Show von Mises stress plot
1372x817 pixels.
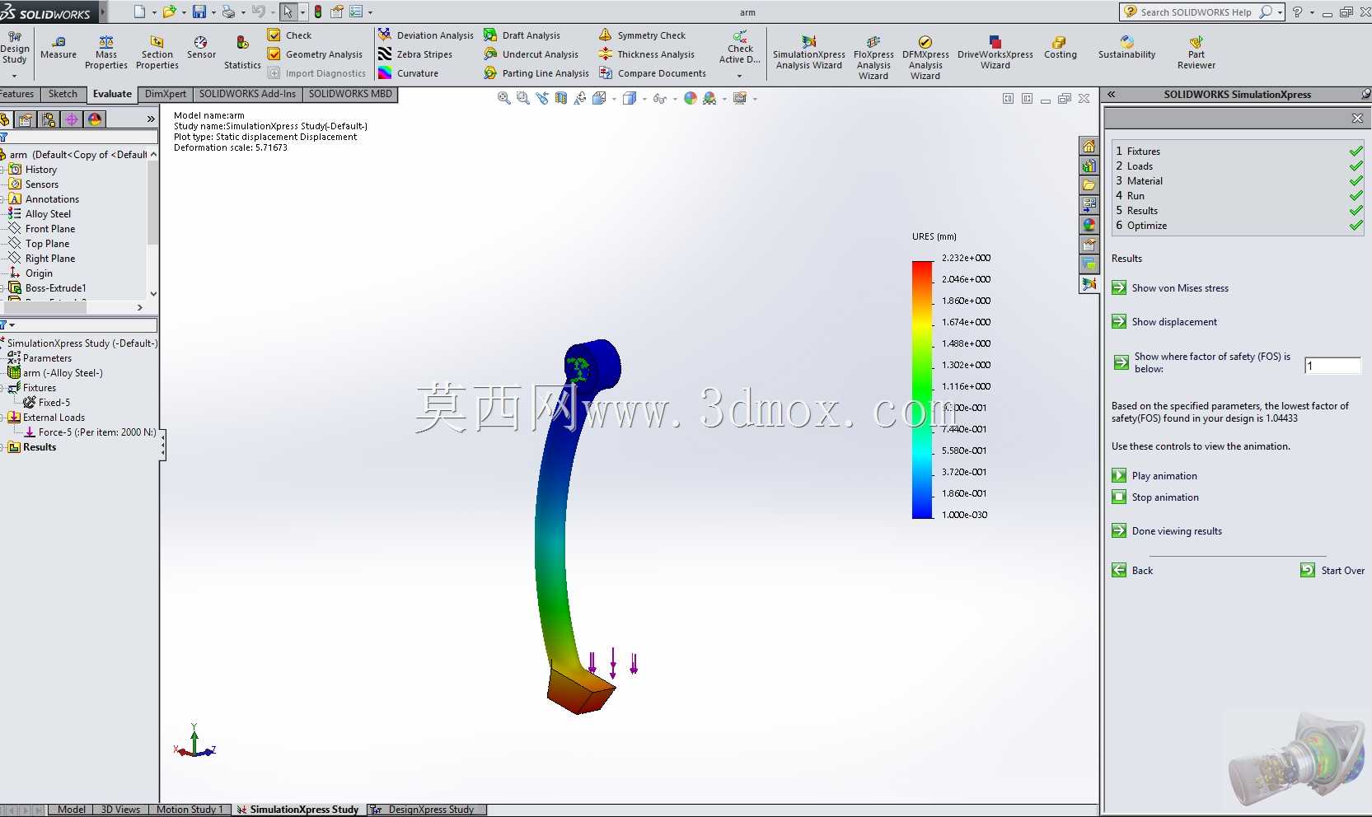[1170, 288]
